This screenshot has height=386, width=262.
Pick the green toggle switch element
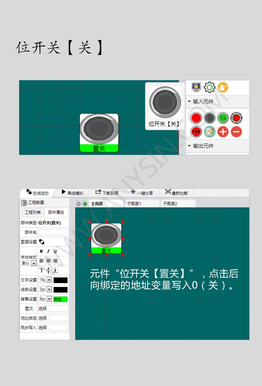point(223,118)
